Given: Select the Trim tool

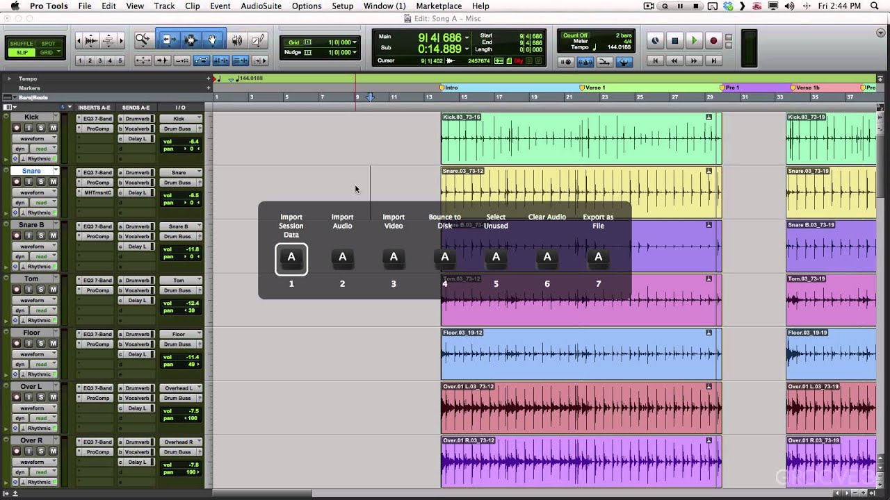Looking at the screenshot, I should (170, 40).
